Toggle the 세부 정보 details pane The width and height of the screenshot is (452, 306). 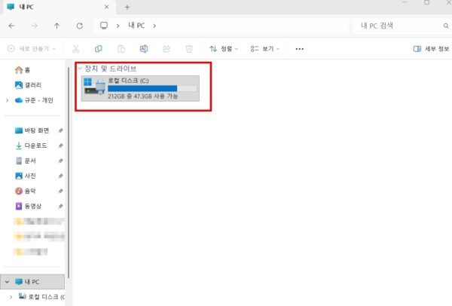[431, 49]
